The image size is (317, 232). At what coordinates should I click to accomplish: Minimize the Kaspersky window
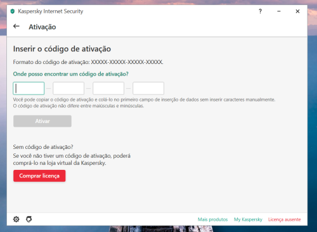(x=279, y=11)
